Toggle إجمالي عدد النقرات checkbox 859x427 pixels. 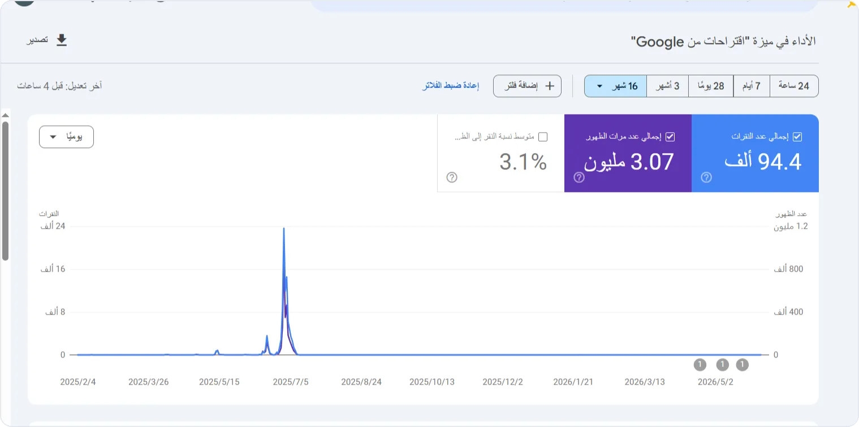click(797, 137)
